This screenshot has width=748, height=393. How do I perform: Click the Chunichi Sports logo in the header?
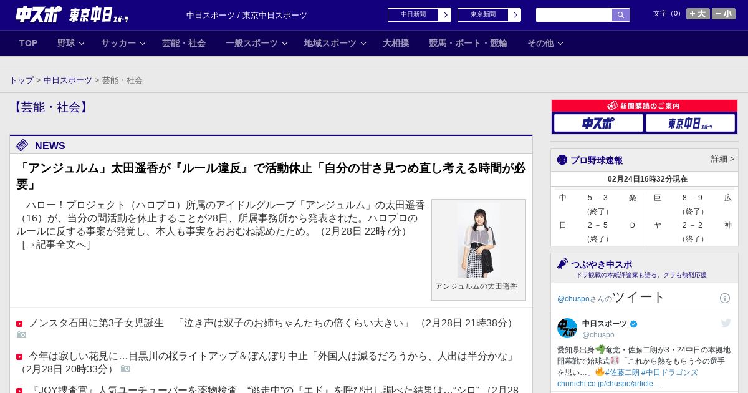[x=38, y=14]
